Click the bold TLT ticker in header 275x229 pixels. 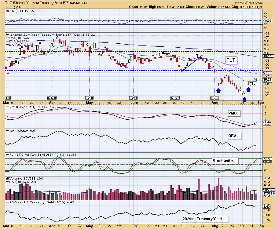pyautogui.click(x=9, y=3)
